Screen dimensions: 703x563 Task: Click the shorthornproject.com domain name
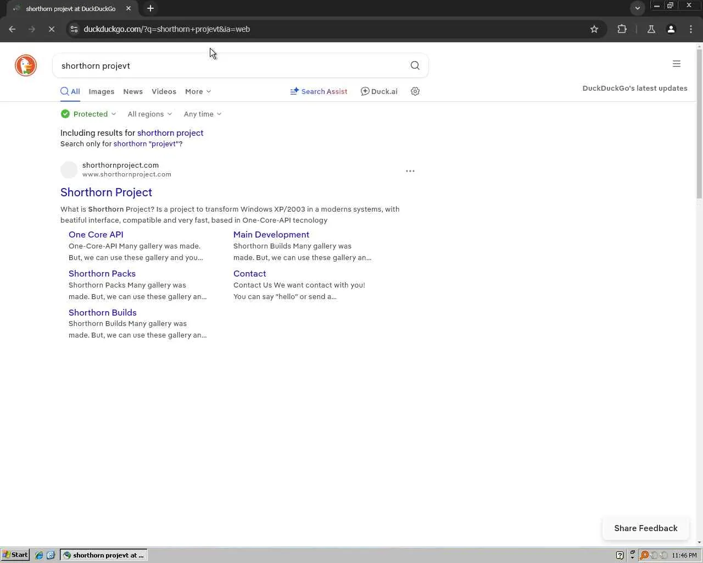click(x=120, y=165)
